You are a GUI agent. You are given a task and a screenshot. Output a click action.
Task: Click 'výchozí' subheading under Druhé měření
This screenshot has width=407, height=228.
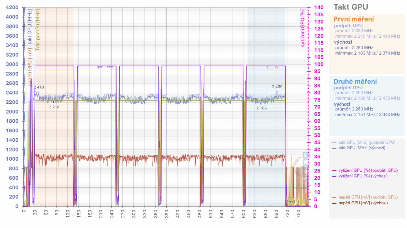pyautogui.click(x=342, y=104)
